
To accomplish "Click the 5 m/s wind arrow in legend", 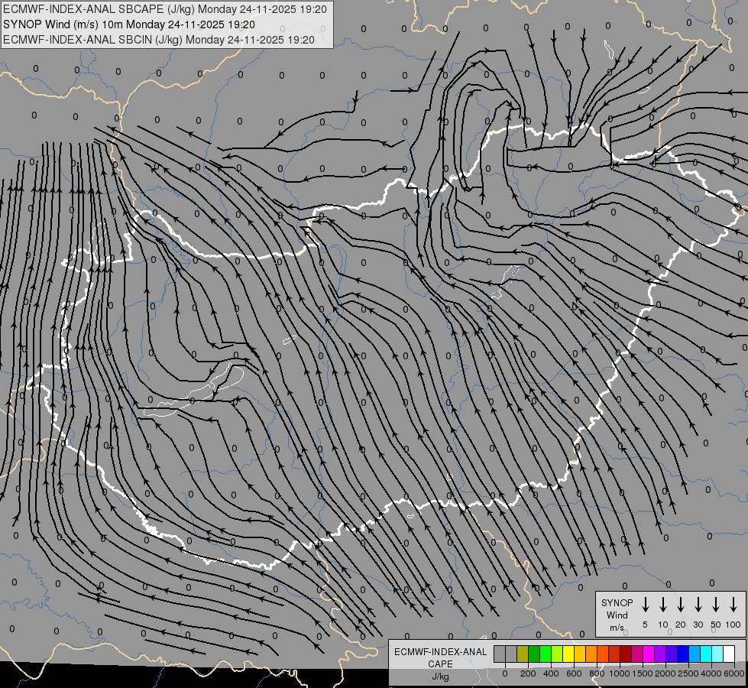I will (x=646, y=605).
